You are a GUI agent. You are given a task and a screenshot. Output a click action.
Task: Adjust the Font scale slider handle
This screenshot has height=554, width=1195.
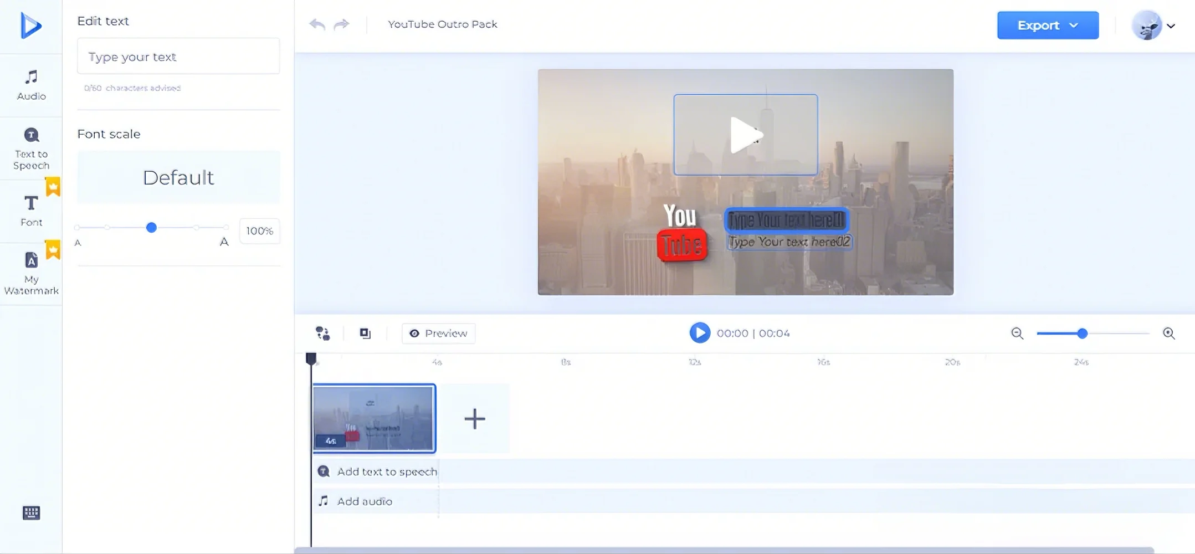pyautogui.click(x=151, y=227)
